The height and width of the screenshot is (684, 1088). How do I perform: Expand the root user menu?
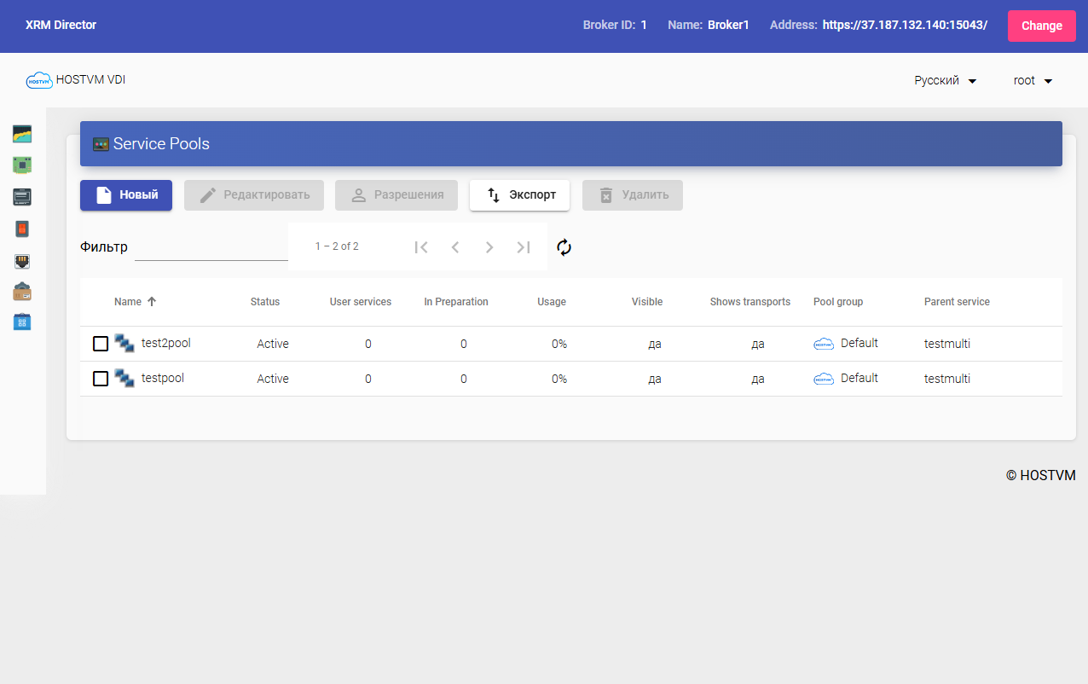[x=1033, y=80]
